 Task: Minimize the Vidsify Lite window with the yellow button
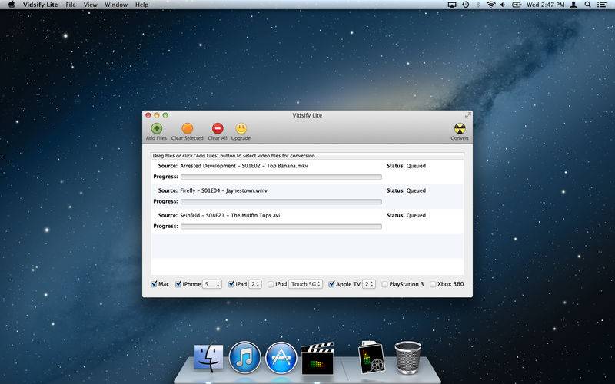pos(157,115)
